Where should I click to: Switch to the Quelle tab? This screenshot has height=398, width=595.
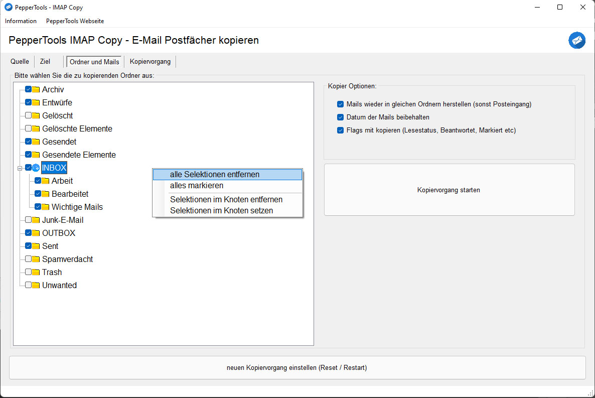(x=20, y=61)
